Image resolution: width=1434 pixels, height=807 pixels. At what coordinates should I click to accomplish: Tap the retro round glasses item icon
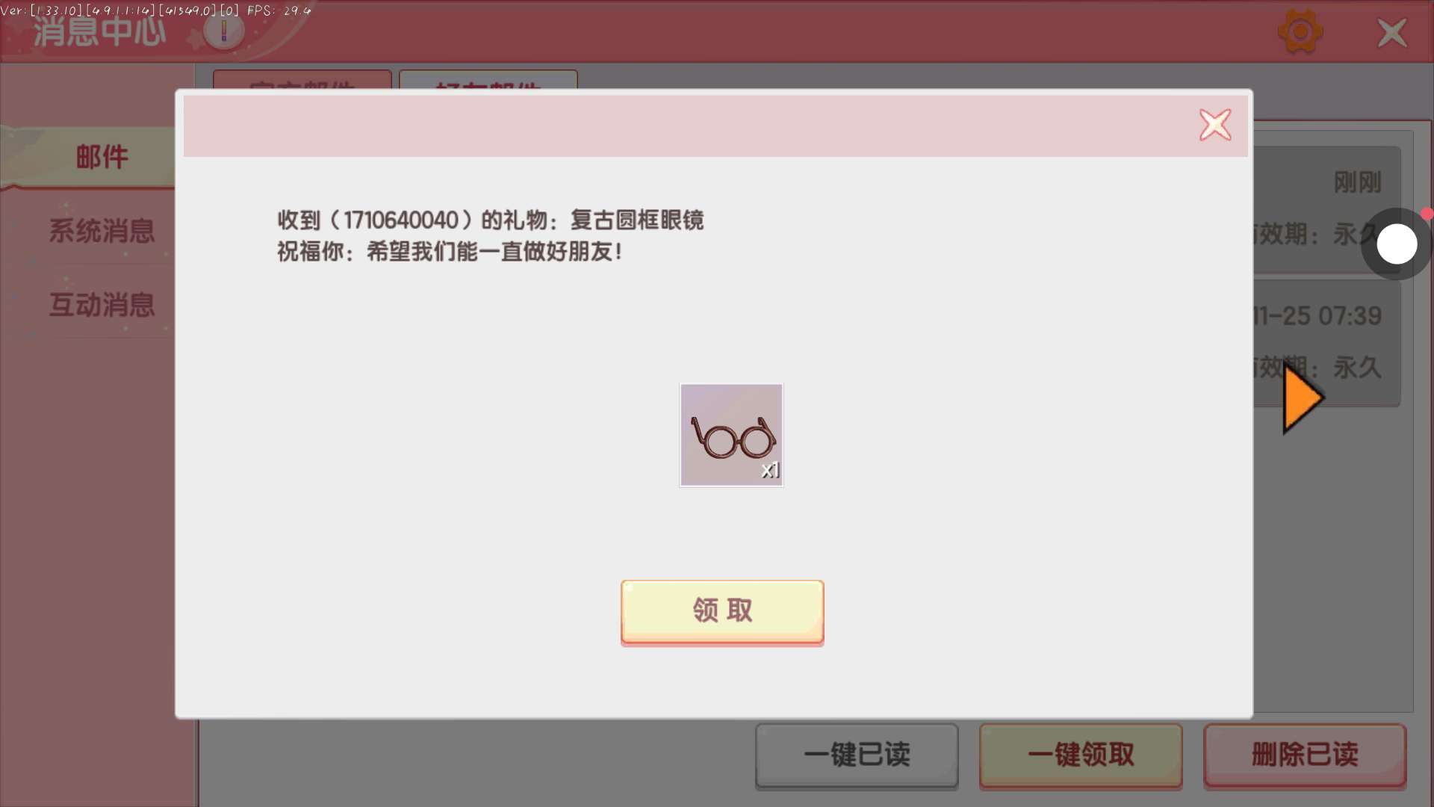tap(731, 435)
